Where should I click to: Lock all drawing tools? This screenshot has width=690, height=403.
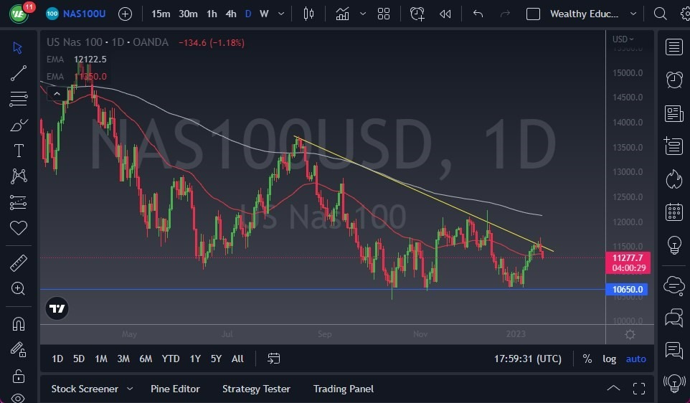click(18, 376)
